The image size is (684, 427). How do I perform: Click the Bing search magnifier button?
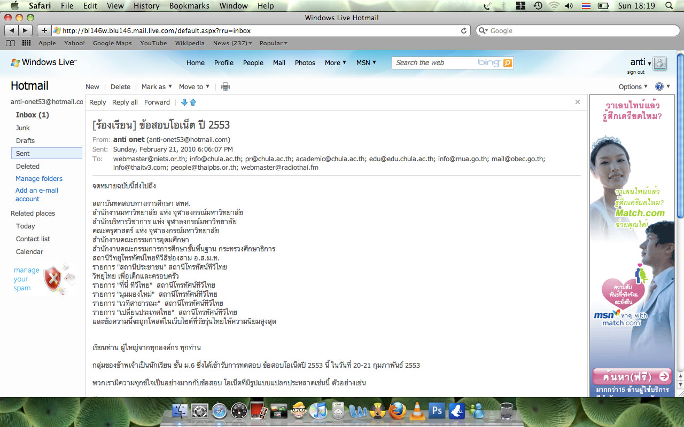click(x=507, y=63)
